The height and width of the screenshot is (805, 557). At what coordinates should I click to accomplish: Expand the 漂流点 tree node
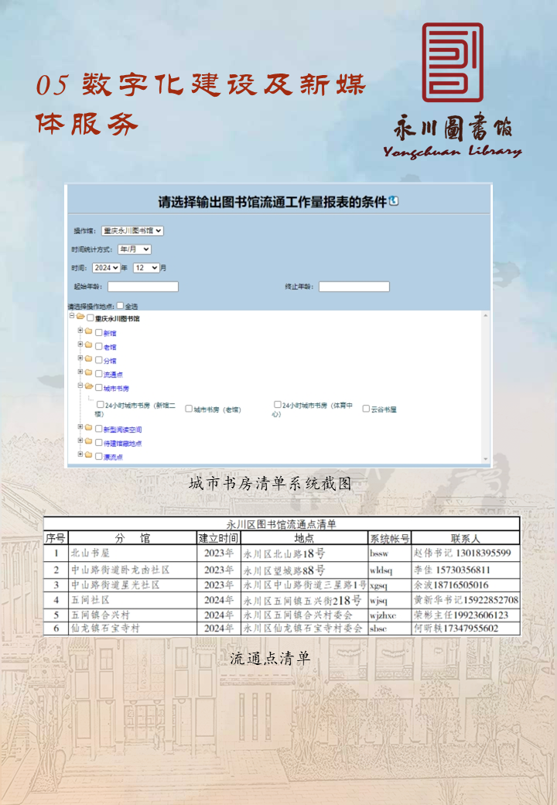[80, 454]
